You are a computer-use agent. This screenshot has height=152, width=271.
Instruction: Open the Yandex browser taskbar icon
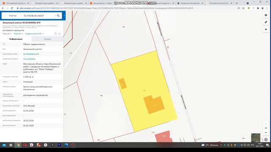45,145
